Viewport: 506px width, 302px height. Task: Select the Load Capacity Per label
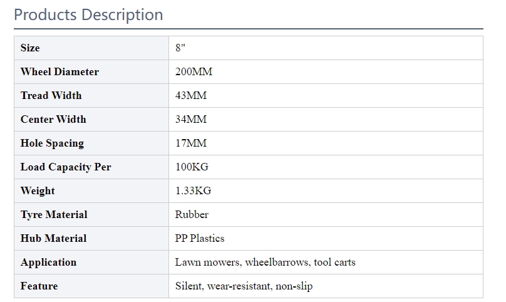pyautogui.click(x=66, y=167)
